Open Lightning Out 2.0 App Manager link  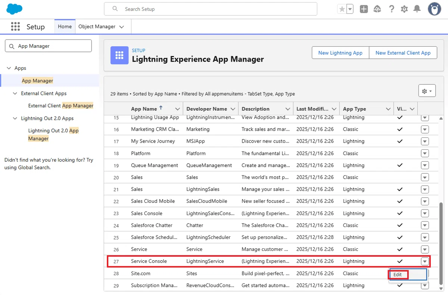point(53,134)
